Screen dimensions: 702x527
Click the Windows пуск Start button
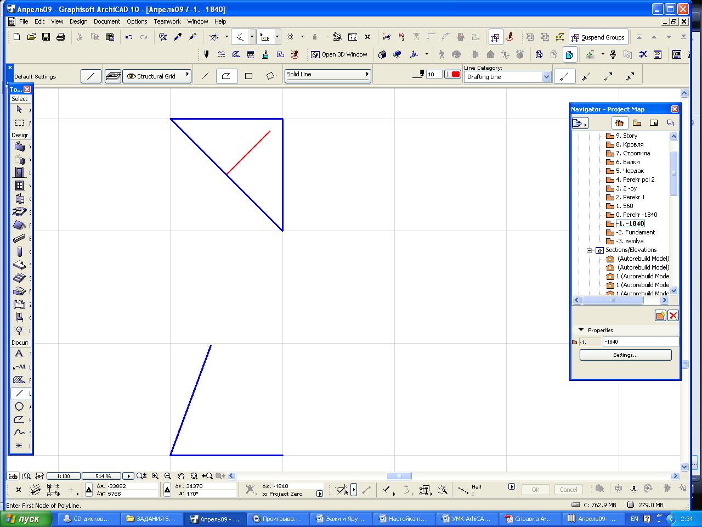pos(26,519)
